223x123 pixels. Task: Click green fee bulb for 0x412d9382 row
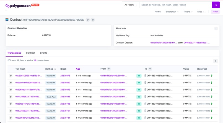pyautogui.click(x=212, y=97)
